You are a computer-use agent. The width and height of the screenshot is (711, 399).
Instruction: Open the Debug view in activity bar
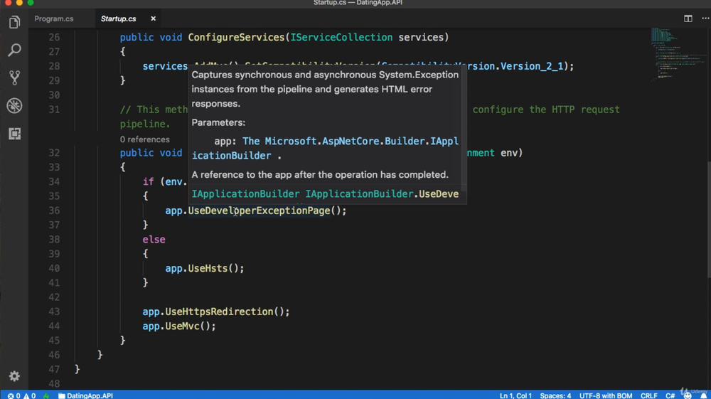tap(14, 106)
